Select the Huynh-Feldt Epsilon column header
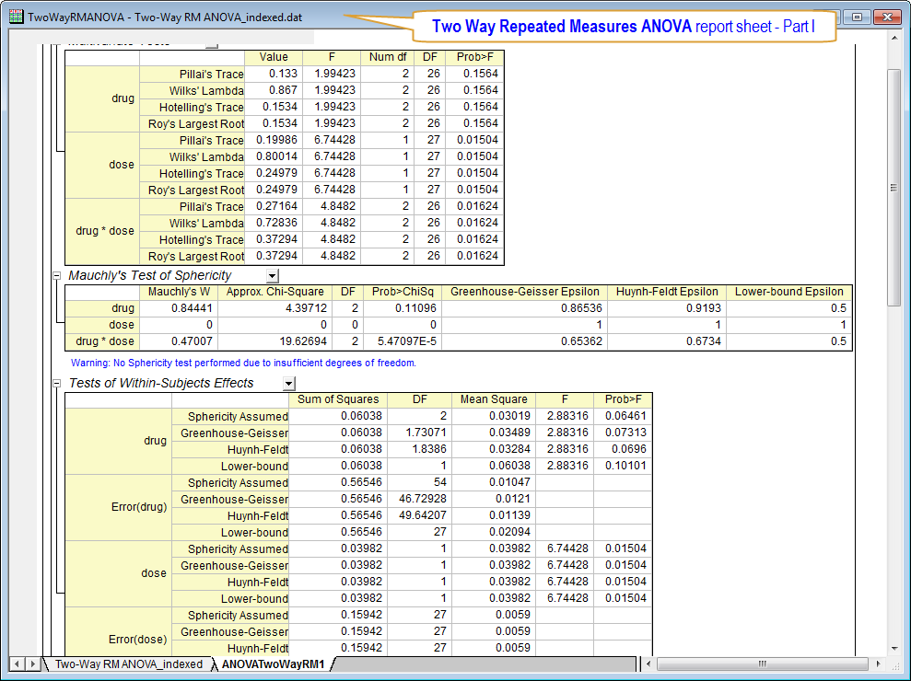911x681 pixels. pos(667,292)
